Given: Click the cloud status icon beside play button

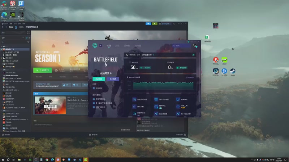Looking at the screenshot, I should pos(56,70).
